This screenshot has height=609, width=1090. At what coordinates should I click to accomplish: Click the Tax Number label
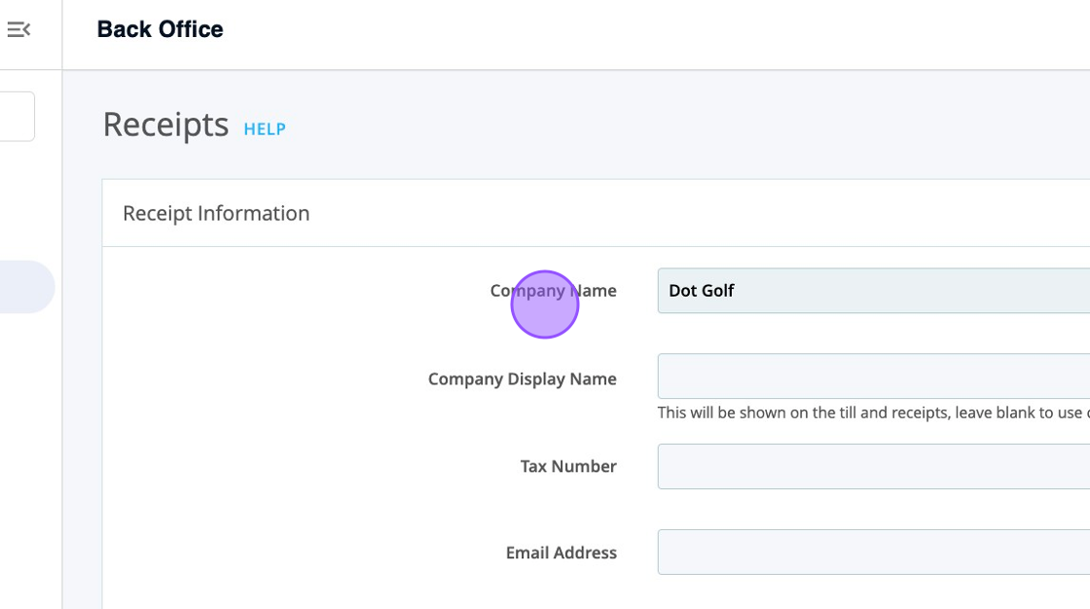coord(568,466)
